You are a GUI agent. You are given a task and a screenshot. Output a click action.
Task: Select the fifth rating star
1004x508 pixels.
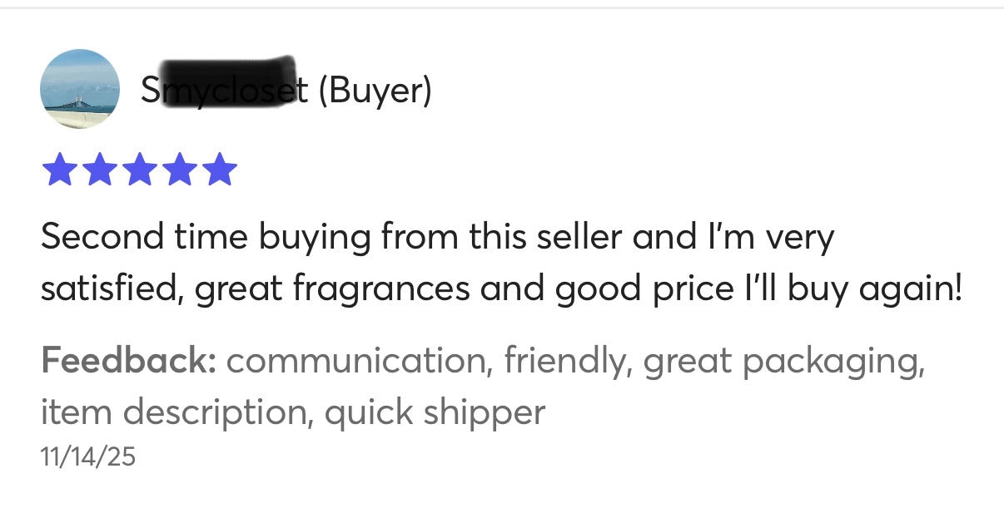pos(220,170)
